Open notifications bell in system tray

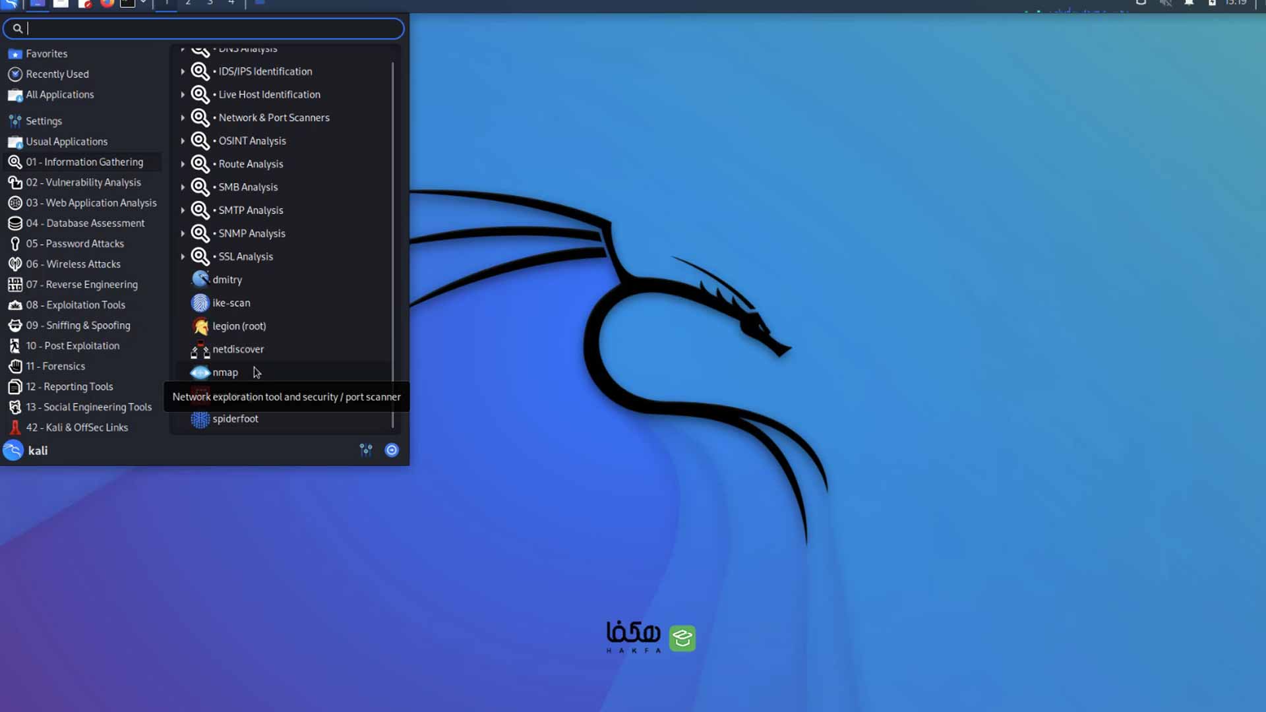[1189, 3]
